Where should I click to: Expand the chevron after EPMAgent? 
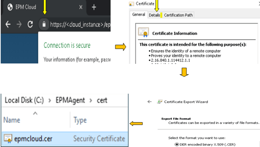91,100
